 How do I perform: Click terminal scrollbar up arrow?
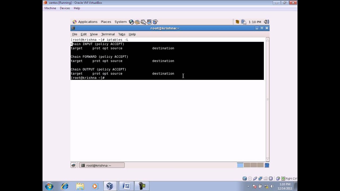pyautogui.click(x=267, y=40)
